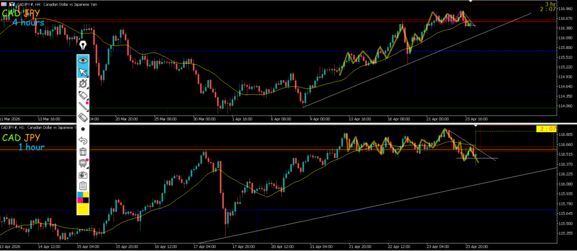Select the eraser tool
Screen dimensions: 577x251
coord(83,117)
